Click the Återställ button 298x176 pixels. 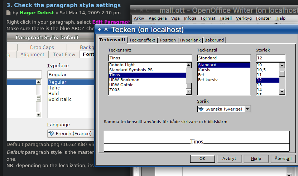283,159
